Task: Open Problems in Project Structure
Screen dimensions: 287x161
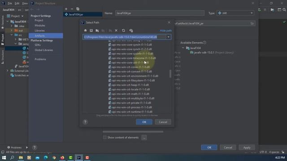Action: (40, 59)
